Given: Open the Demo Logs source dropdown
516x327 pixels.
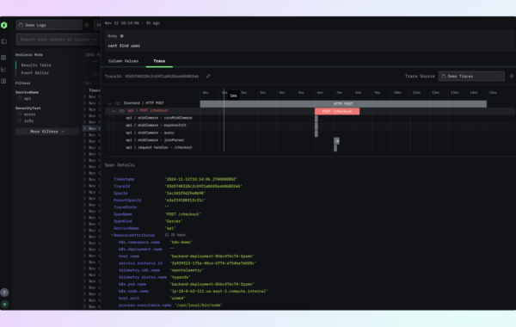Looking at the screenshot, I should [49, 25].
